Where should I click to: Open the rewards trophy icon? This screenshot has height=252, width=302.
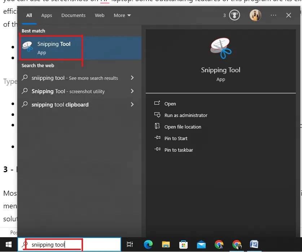pos(235,15)
